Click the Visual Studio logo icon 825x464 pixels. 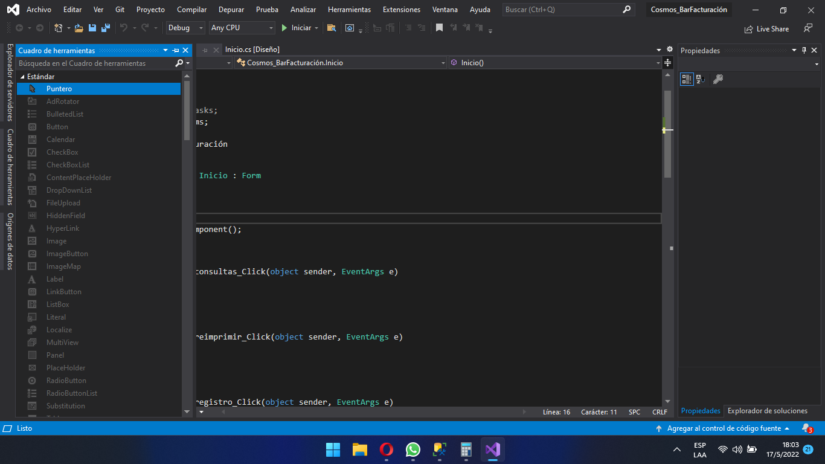click(x=13, y=10)
